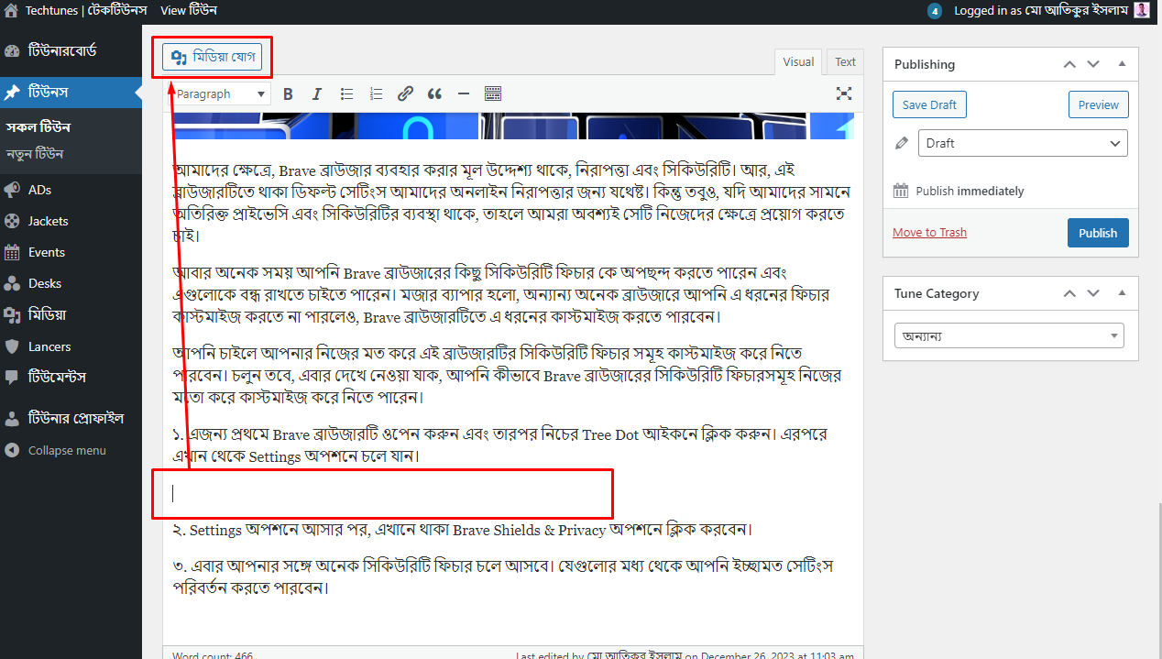
Task: Apply bold formatting in the editor toolbar
Action: [288, 93]
